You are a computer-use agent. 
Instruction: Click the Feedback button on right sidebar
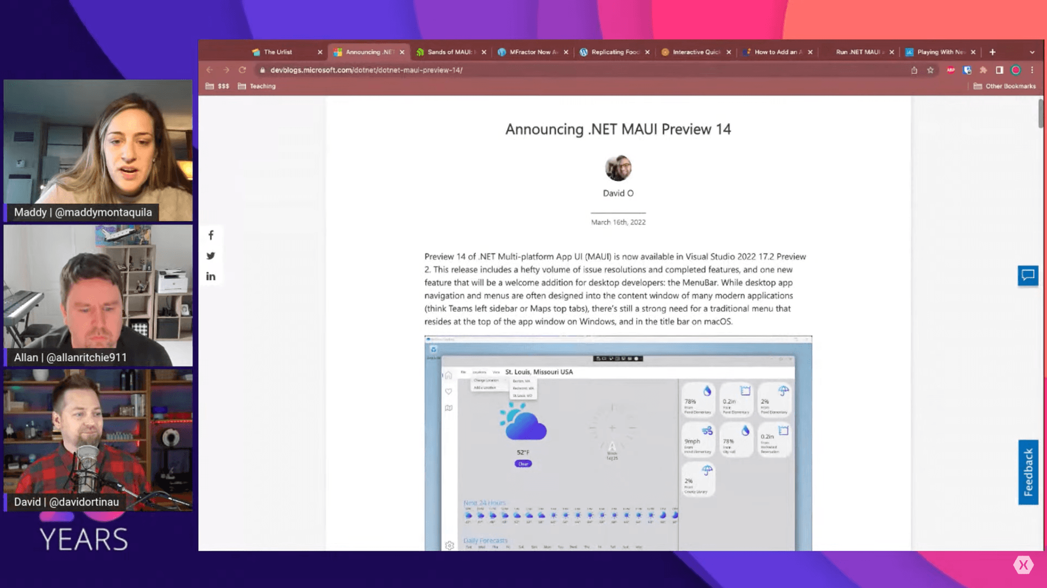[1029, 472]
